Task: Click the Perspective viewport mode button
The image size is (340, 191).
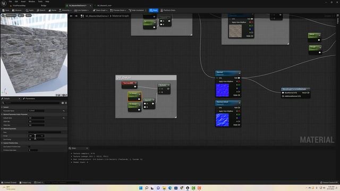Action: pos(11,15)
